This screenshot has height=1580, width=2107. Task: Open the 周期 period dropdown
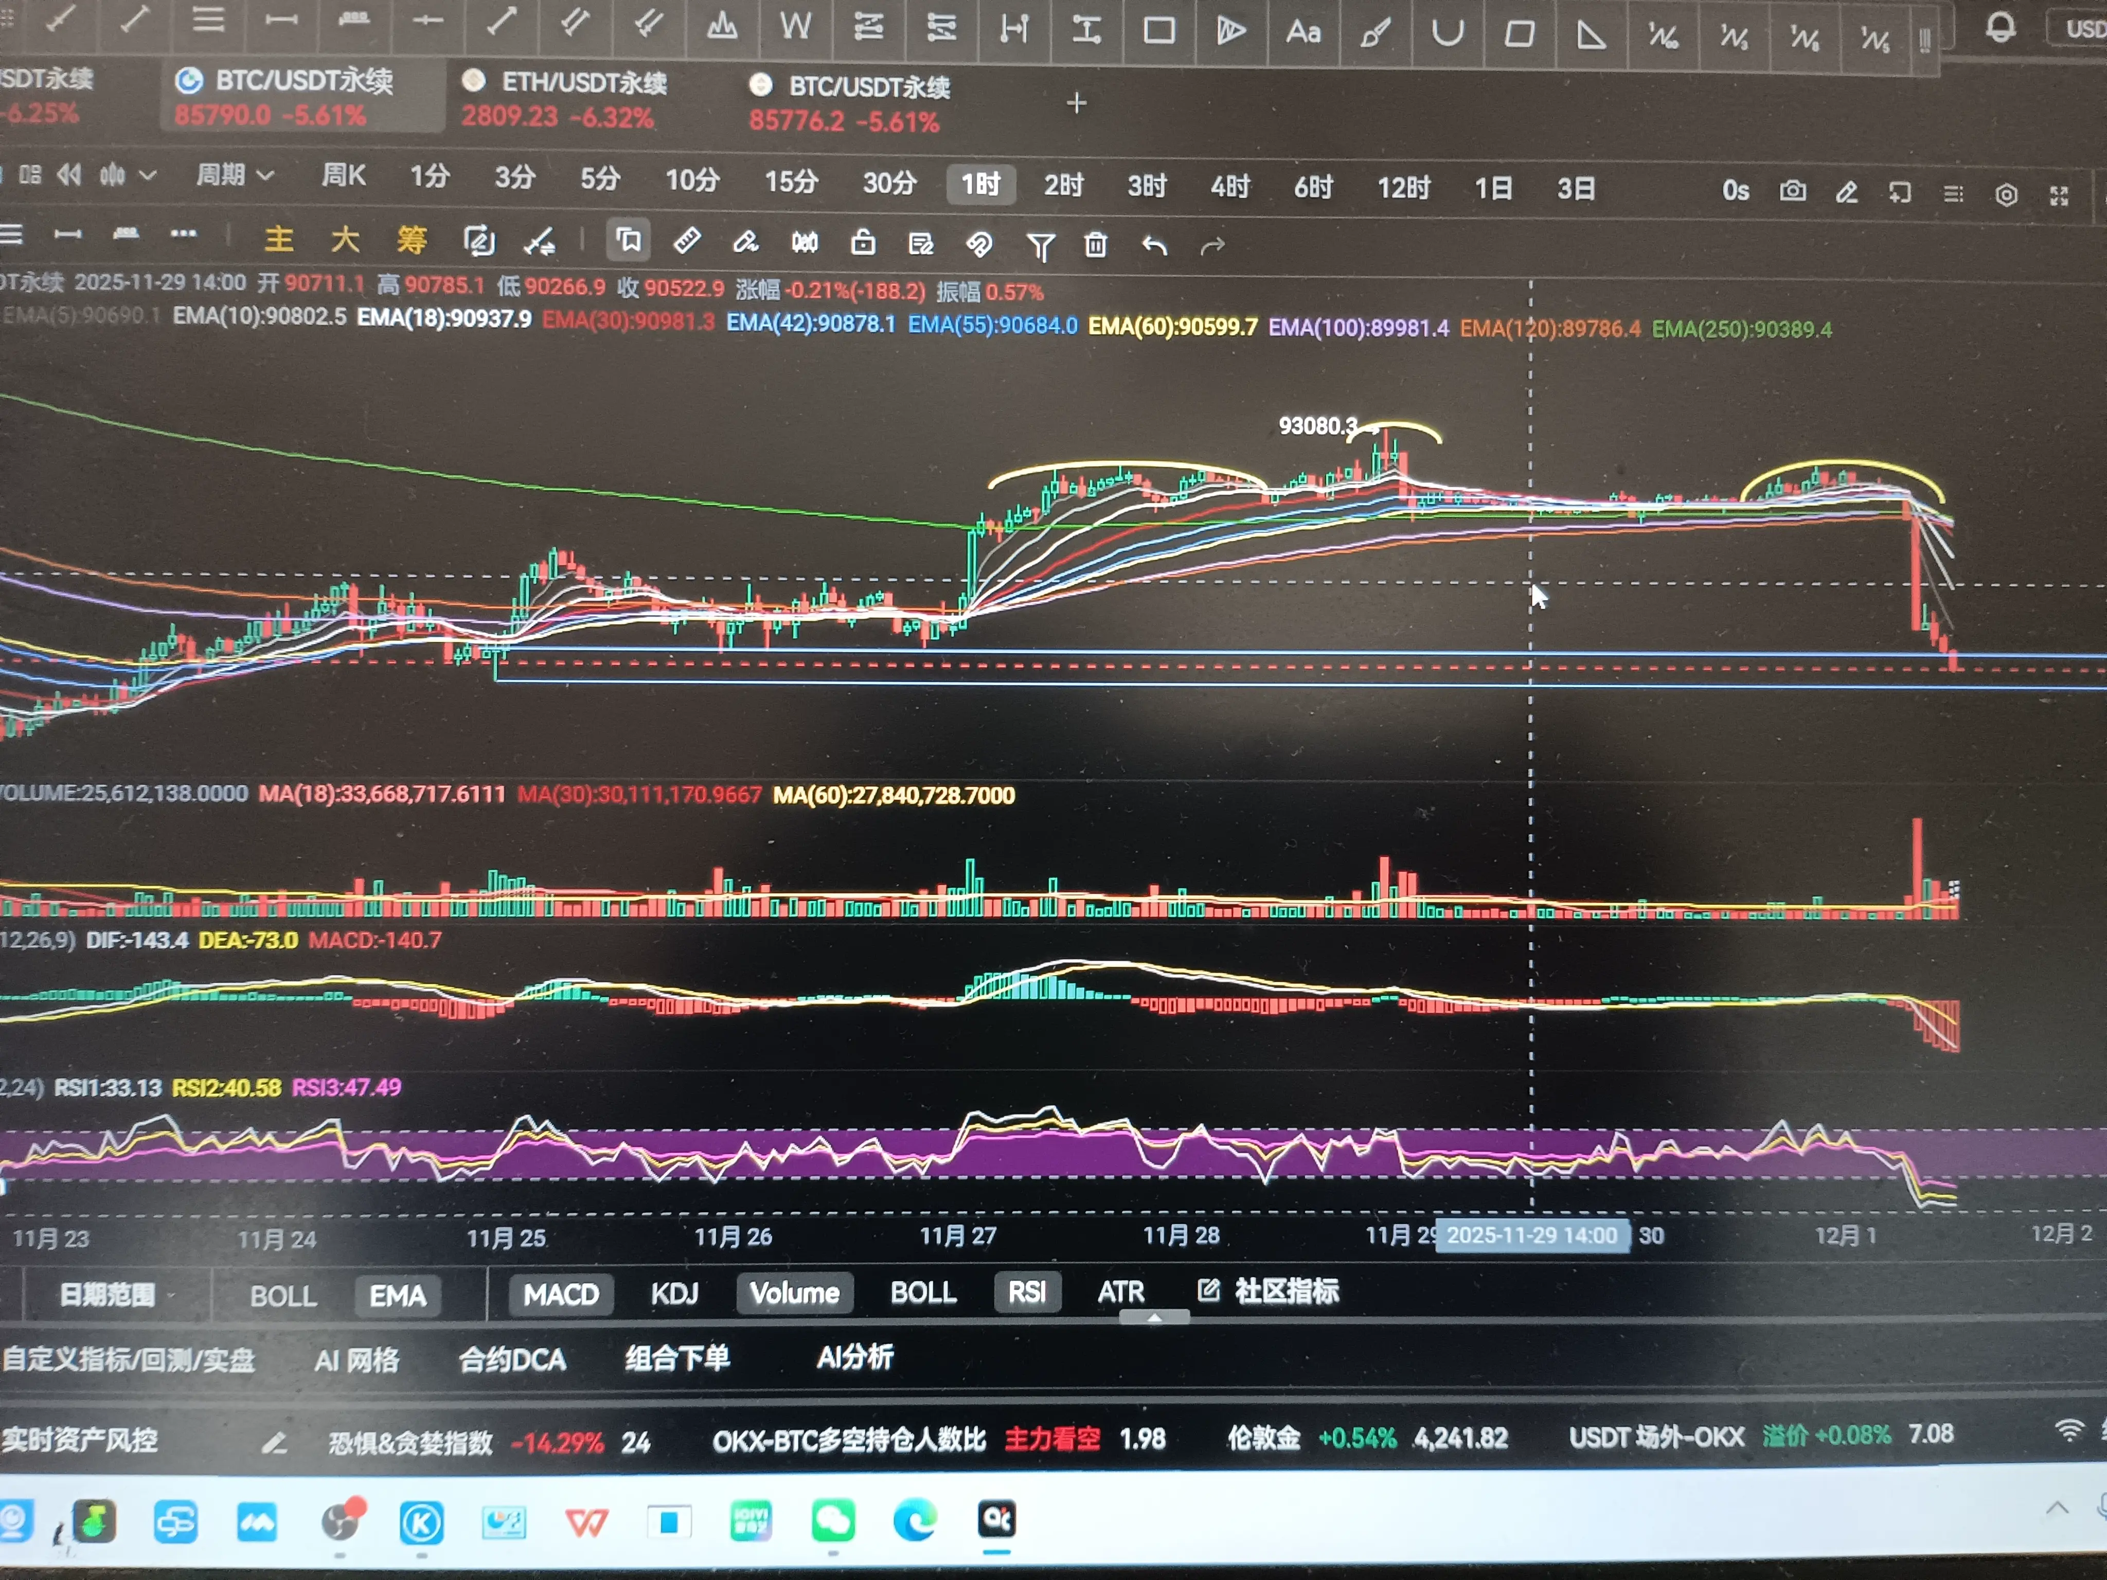[x=235, y=175]
